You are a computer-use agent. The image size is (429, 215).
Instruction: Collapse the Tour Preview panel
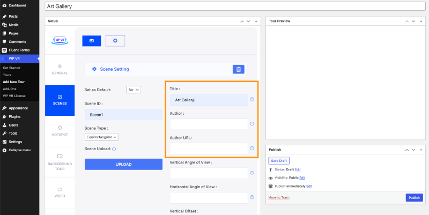coord(421,21)
